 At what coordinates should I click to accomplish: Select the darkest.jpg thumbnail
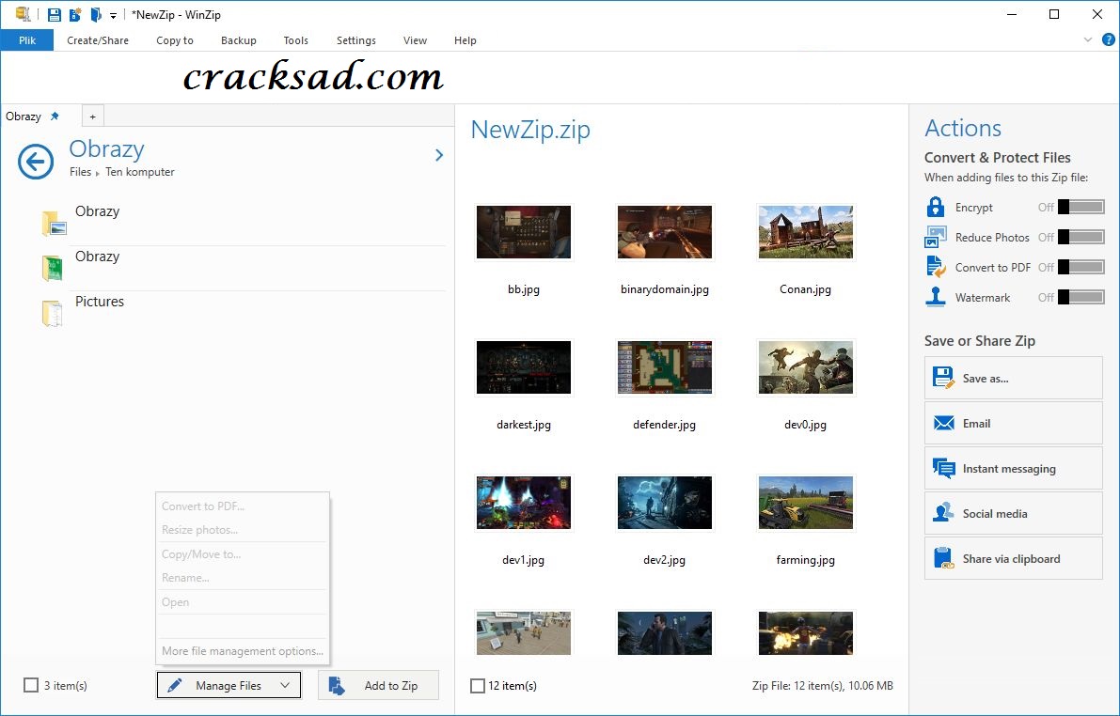coord(524,367)
